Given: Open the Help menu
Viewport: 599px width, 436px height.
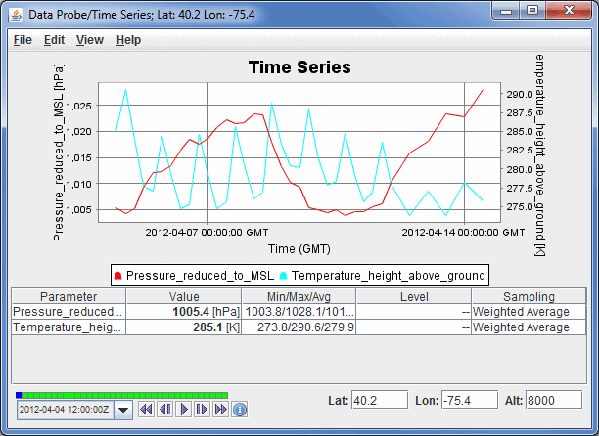Looking at the screenshot, I should (x=128, y=40).
